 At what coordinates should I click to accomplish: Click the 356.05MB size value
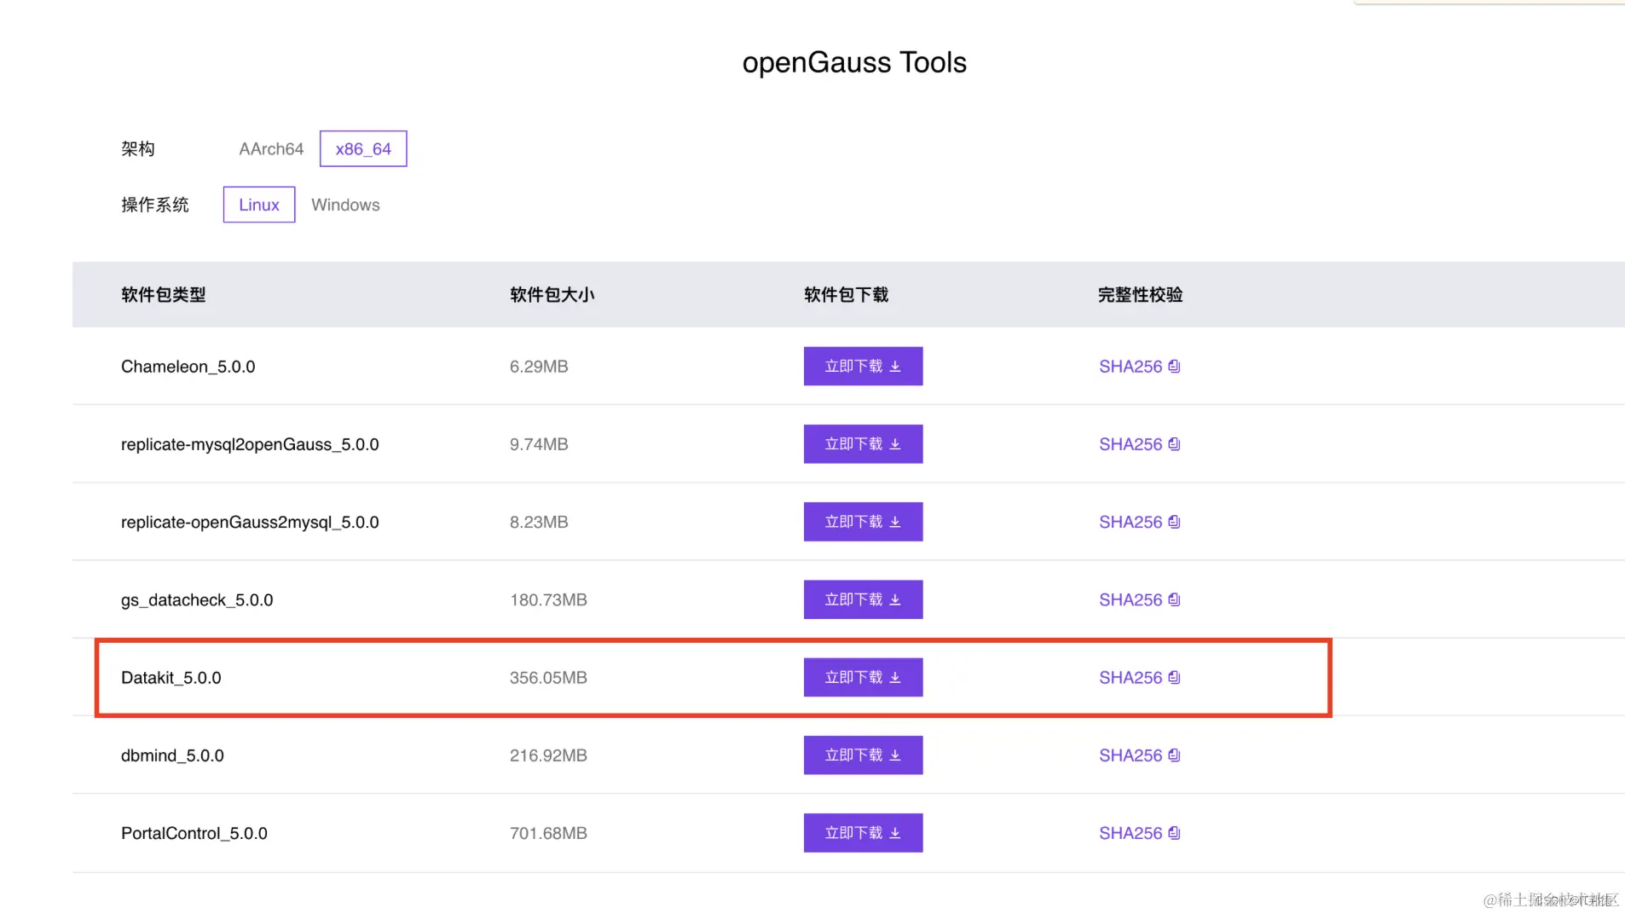click(548, 678)
